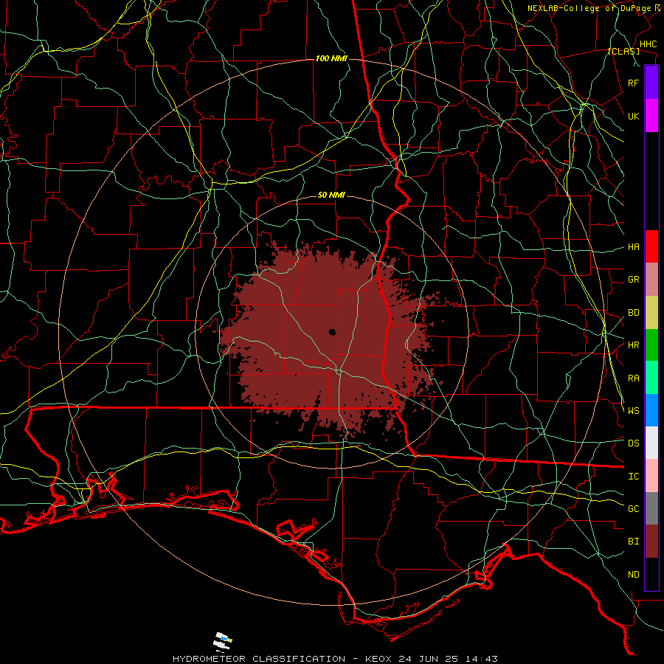The height and width of the screenshot is (664, 664).
Task: Click the magenta UK legend color swatch
Action: 651,116
